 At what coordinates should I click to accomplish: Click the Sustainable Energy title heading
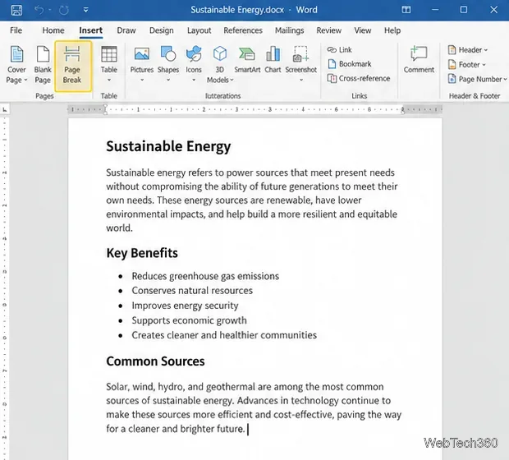[168, 146]
